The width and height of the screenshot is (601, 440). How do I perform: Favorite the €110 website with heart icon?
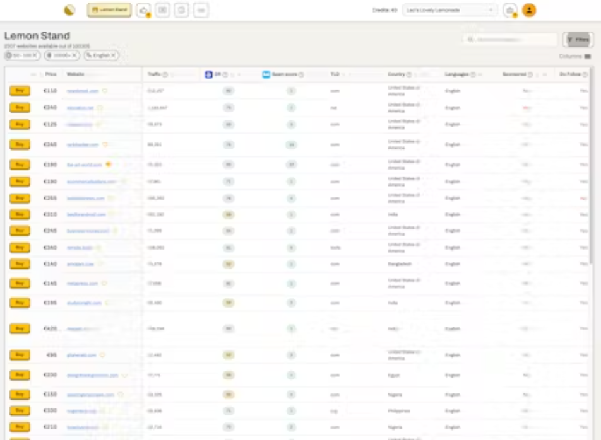coord(105,91)
